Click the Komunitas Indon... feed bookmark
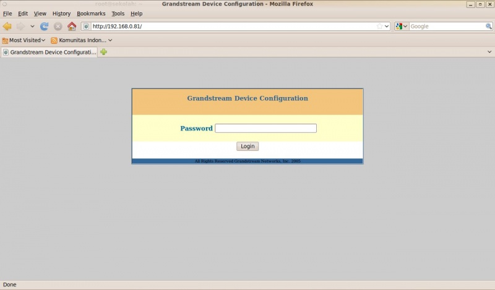This screenshot has width=495, height=290. pos(82,40)
